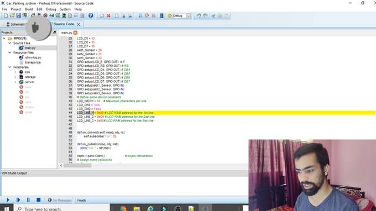Expand the cpu peripheral node
The width and height of the screenshot is (376, 211).
pyautogui.click(x=15, y=72)
